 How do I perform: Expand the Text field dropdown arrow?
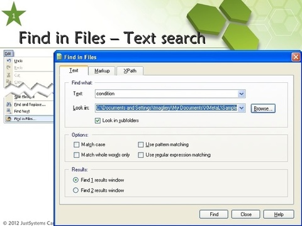tap(242, 94)
